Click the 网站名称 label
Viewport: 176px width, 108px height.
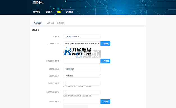56,37
